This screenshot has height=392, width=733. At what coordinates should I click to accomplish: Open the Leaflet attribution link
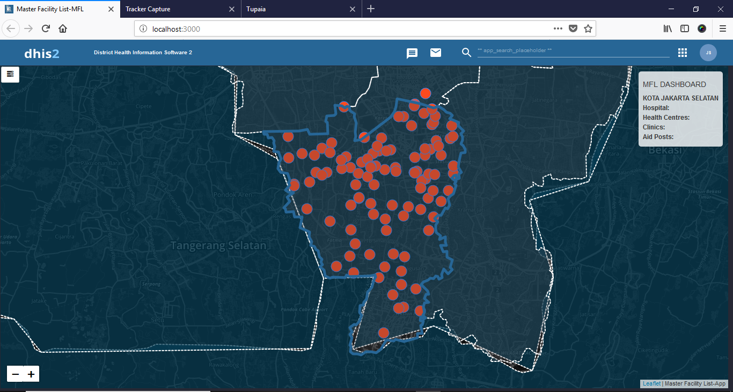(651, 384)
